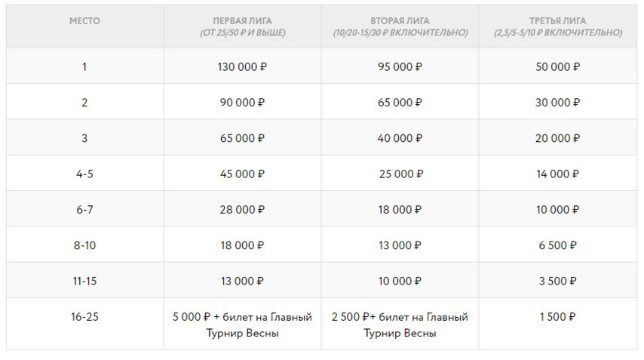Image resolution: width=644 pixels, height=360 pixels.
Task: Click the 3 500 ₽ prize cell
Action: pos(558,281)
